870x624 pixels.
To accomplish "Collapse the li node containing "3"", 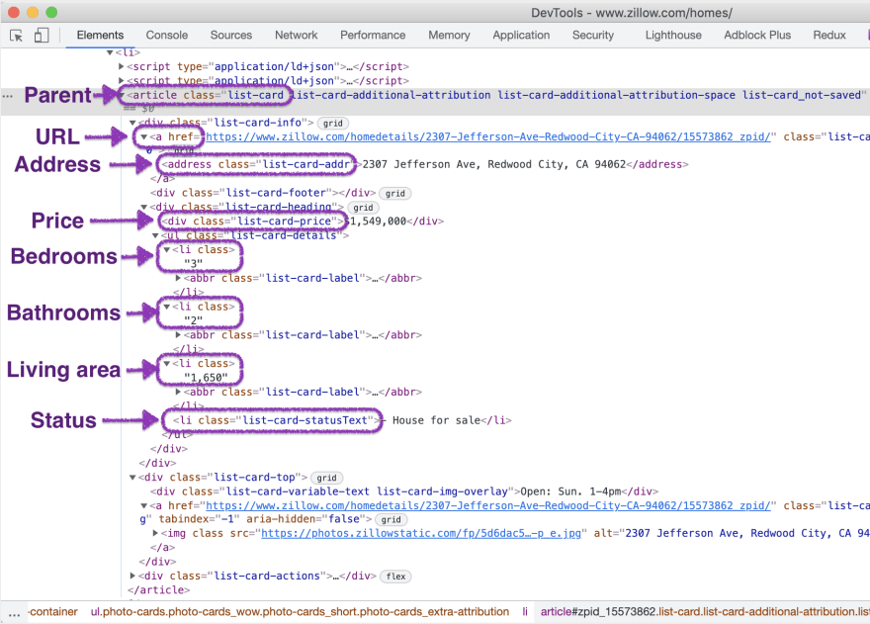I will tap(166, 250).
